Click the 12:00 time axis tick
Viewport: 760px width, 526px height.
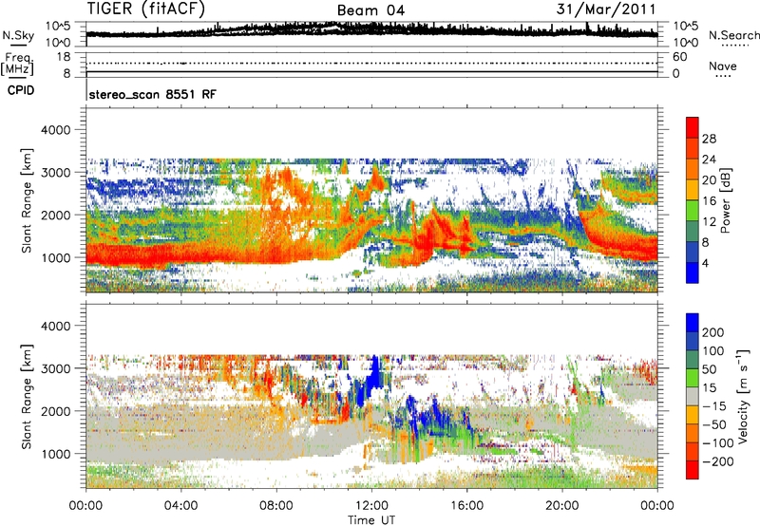pos(371,506)
